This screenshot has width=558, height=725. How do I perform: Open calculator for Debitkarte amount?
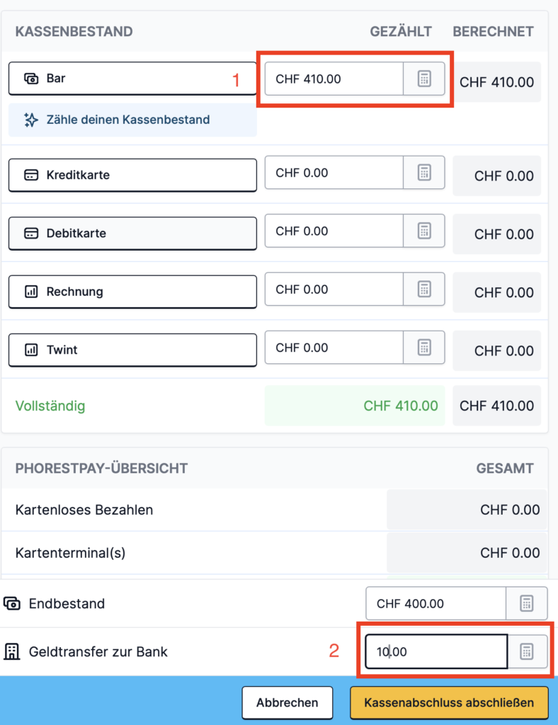(424, 231)
